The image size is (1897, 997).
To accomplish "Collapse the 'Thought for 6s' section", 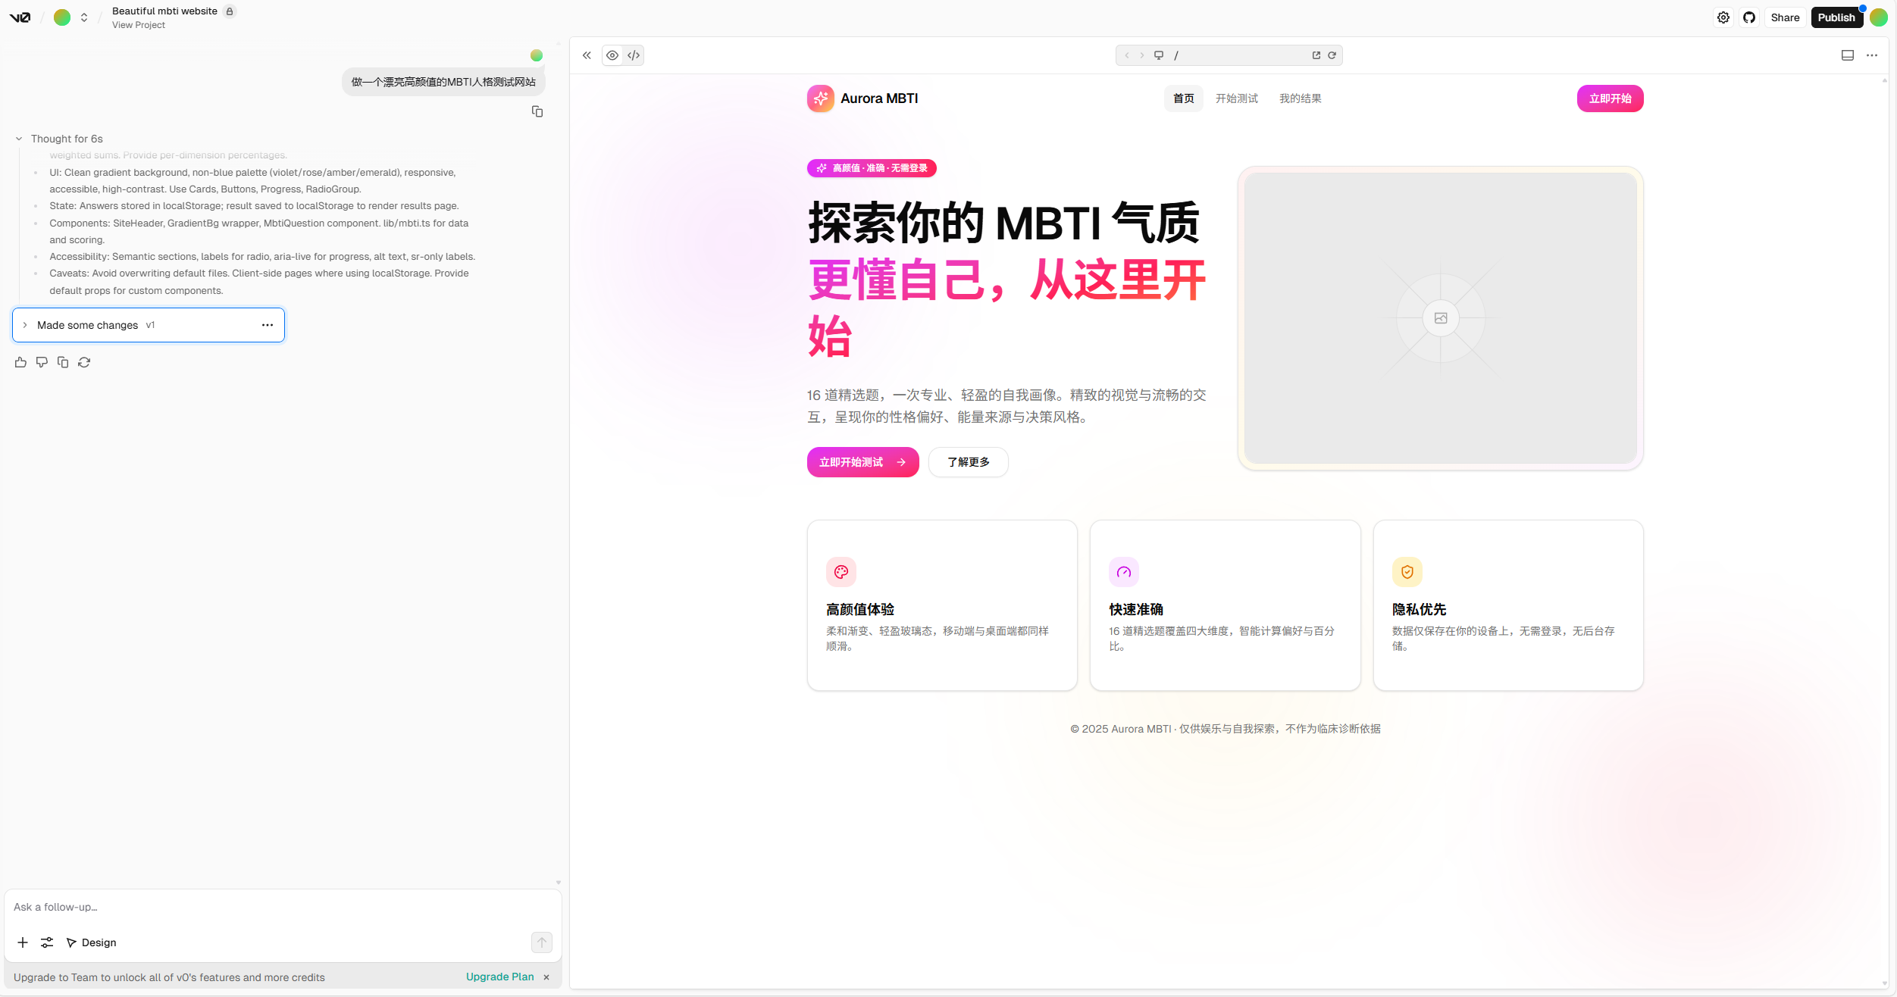I will click(x=19, y=139).
